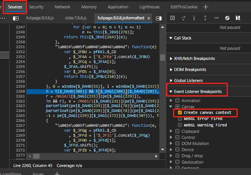This screenshot has height=175, width=251.
Task: Toggle the file navigator sidebar icon
Action: pos(16,18)
